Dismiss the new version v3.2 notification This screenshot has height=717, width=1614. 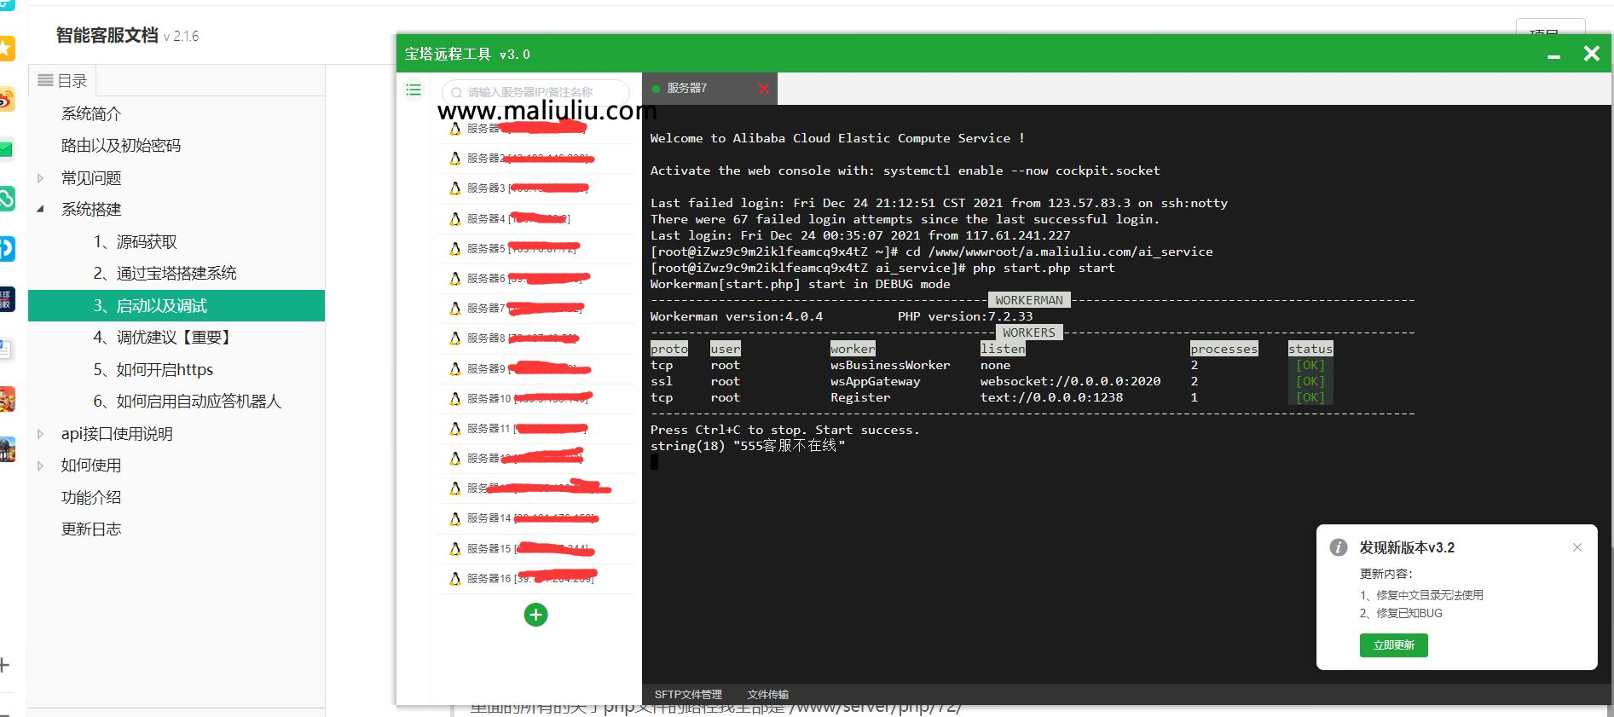tap(1576, 547)
